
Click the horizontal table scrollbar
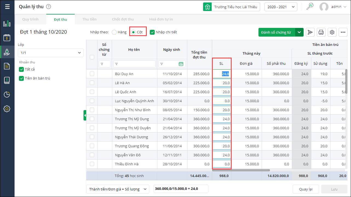coord(241,170)
